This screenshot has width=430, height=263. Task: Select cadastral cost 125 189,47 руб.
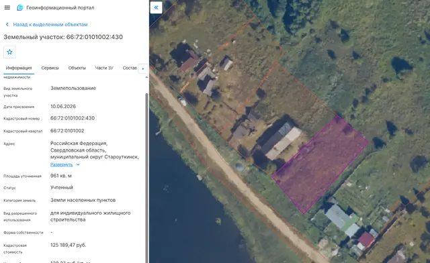(69, 245)
